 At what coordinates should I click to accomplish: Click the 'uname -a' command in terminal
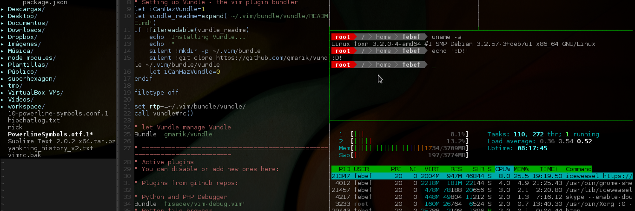446,37
